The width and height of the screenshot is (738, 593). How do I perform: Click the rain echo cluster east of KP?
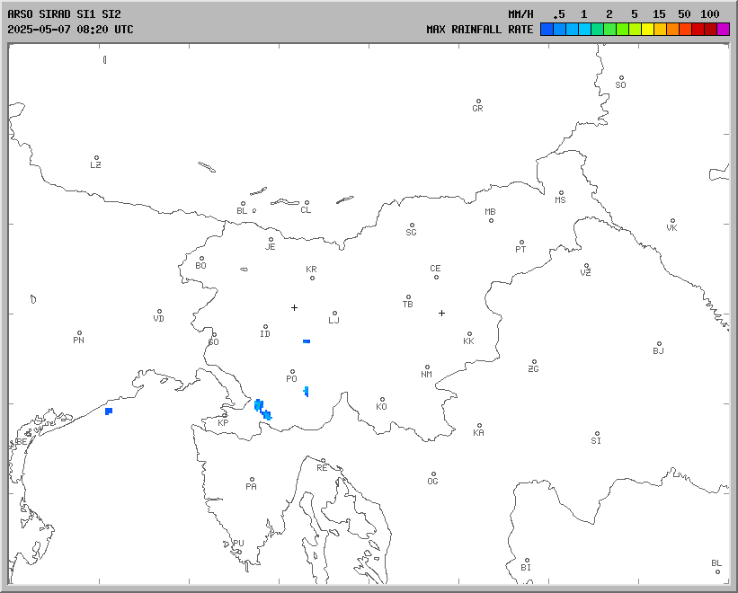[262, 409]
